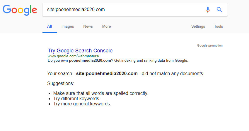Screen dimensions: 249x131
Task: Click the spelled correctly suggestion bullet
Action: tap(101, 93)
